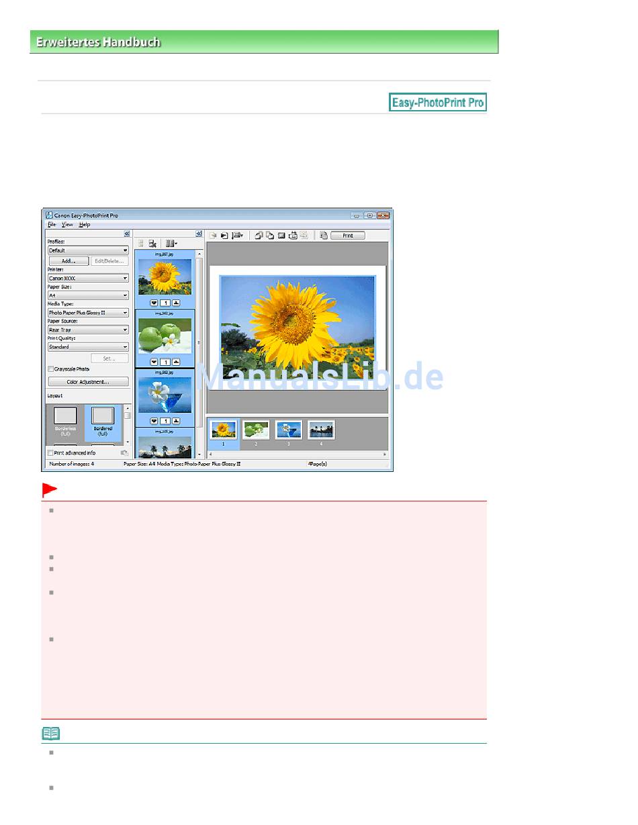
Task: Open the Media Type dropdown
Action: click(x=88, y=313)
